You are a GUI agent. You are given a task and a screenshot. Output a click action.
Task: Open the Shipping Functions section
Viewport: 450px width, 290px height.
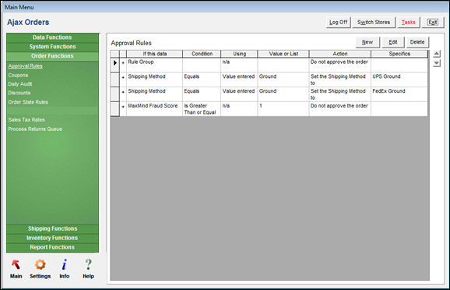tap(52, 228)
